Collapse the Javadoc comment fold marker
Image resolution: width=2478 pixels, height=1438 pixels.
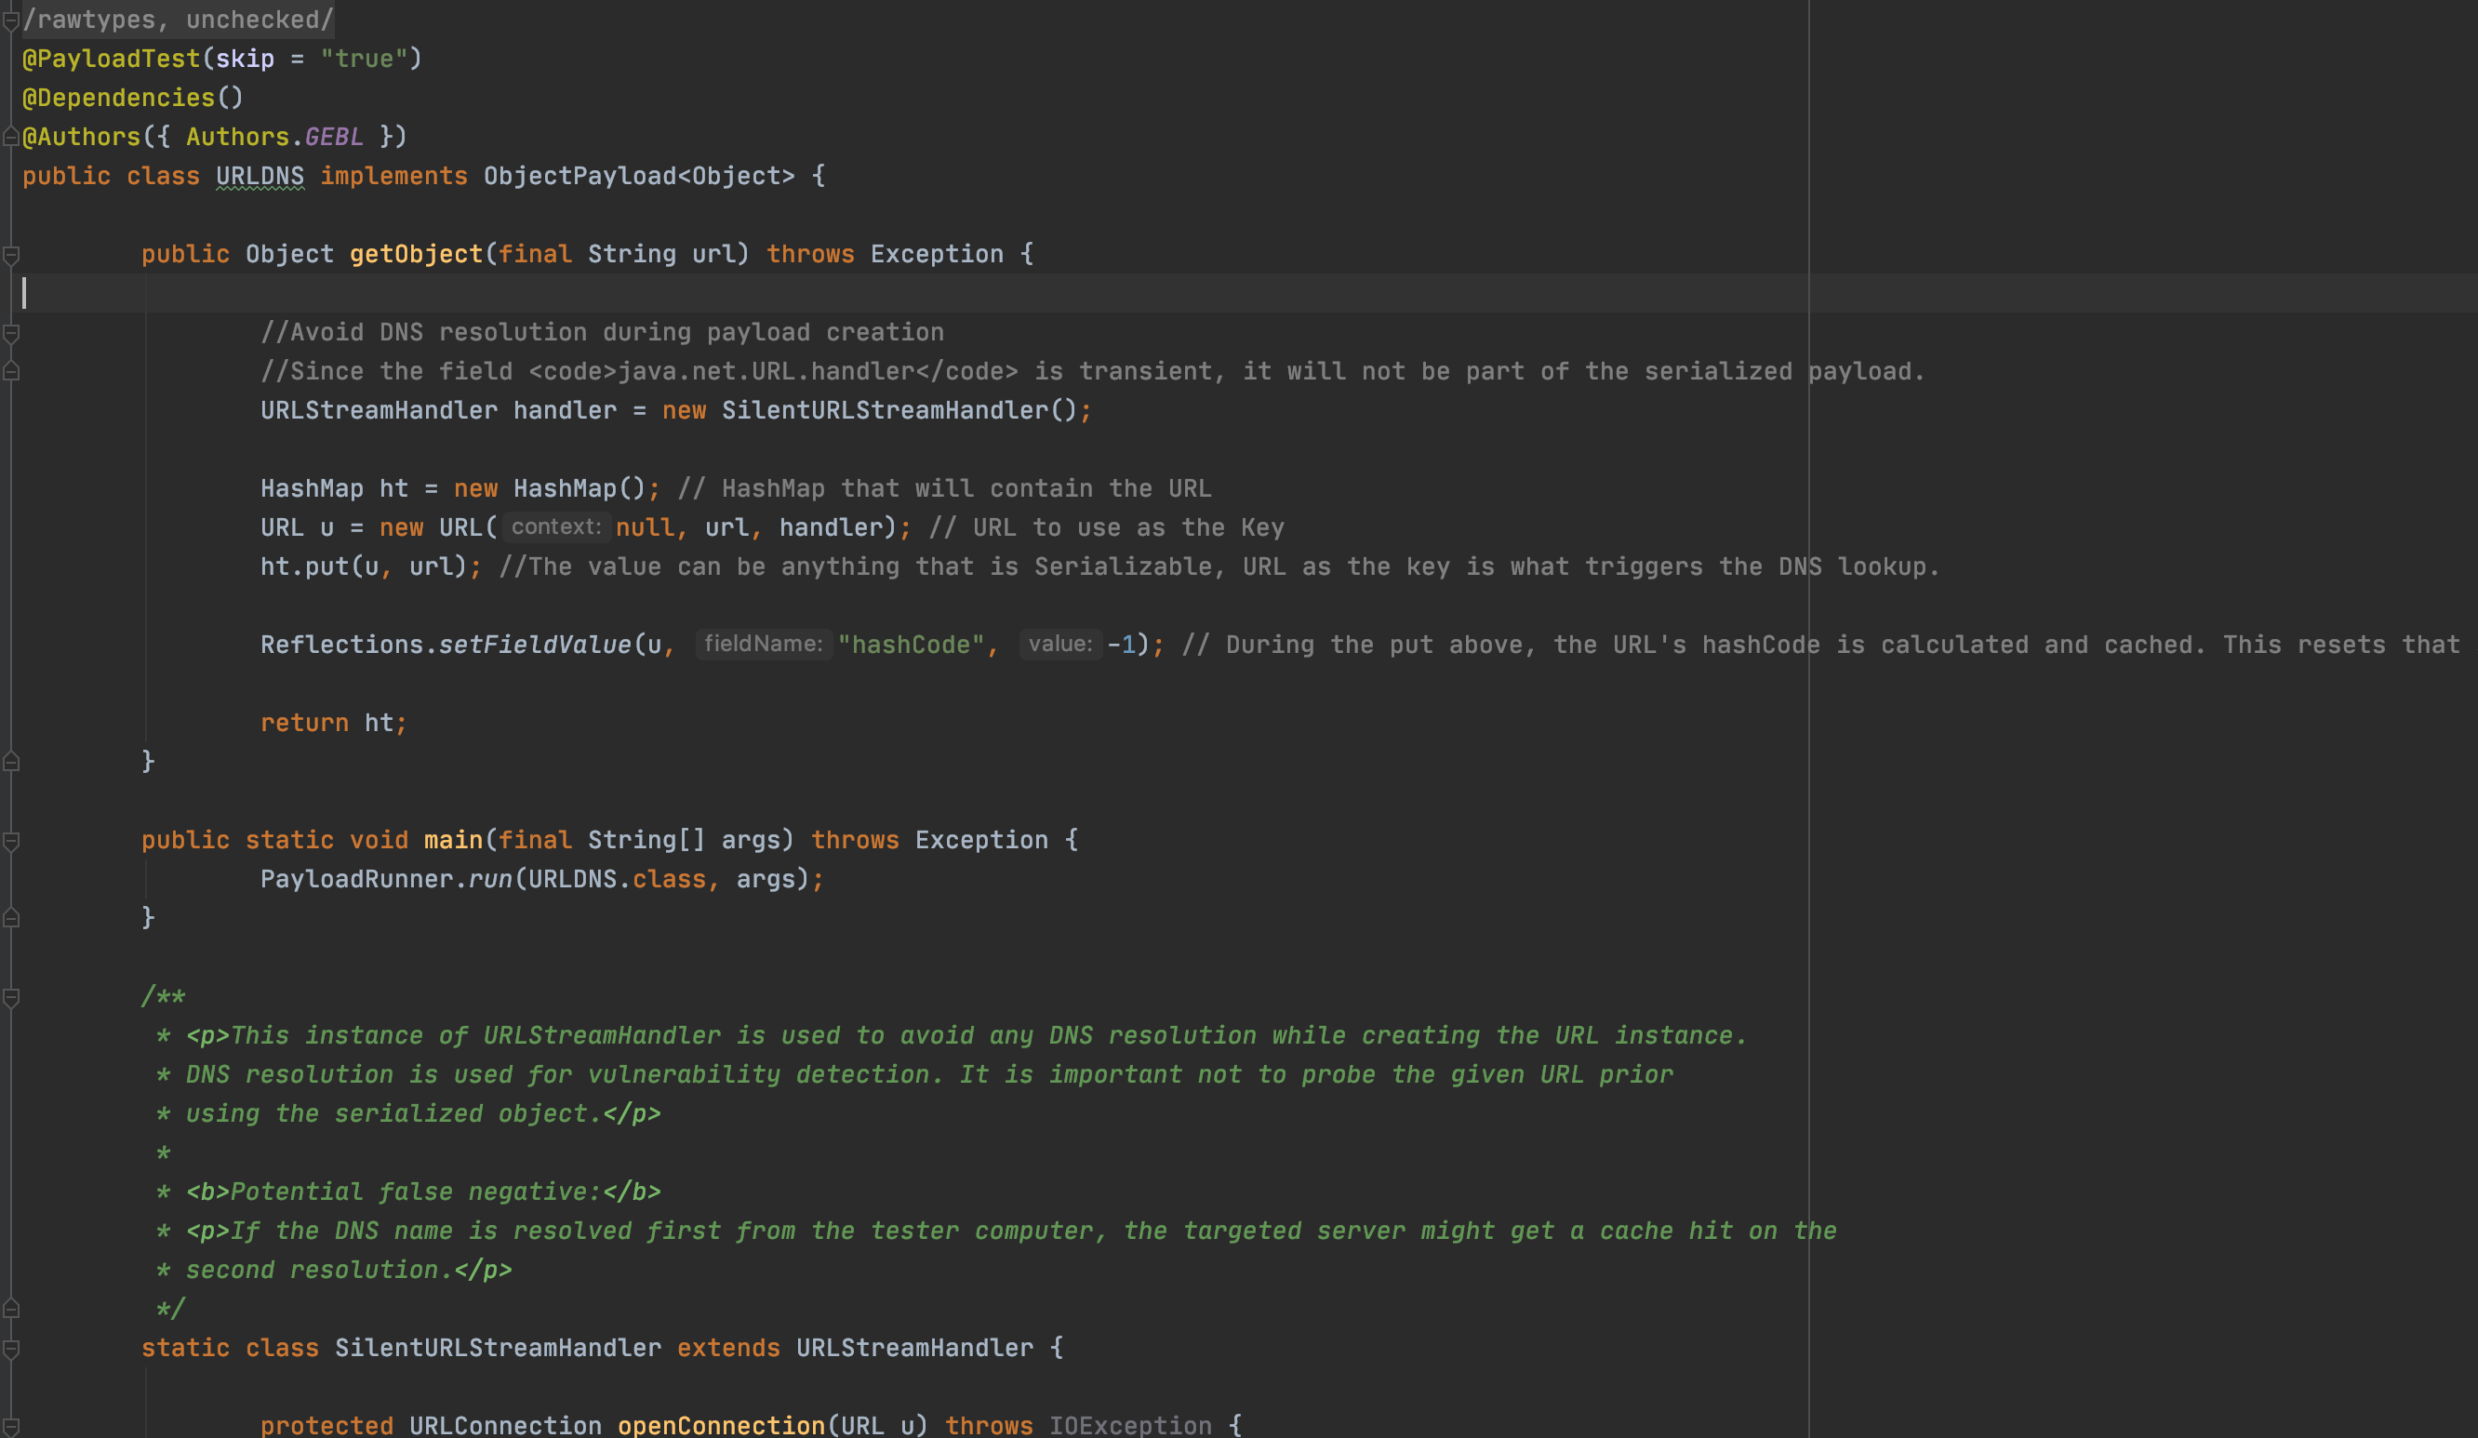[12, 997]
